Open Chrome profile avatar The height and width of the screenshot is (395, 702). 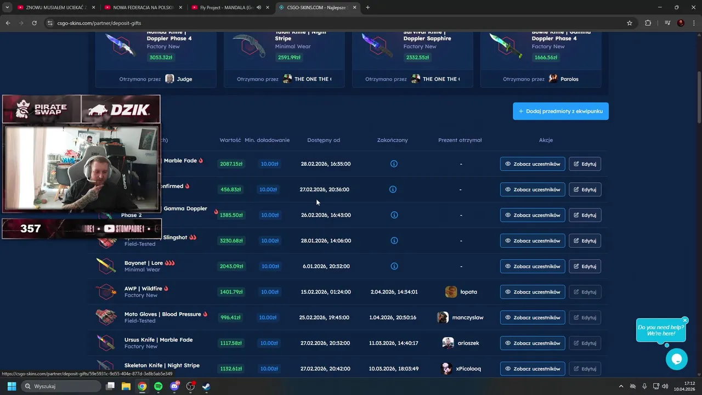click(681, 23)
